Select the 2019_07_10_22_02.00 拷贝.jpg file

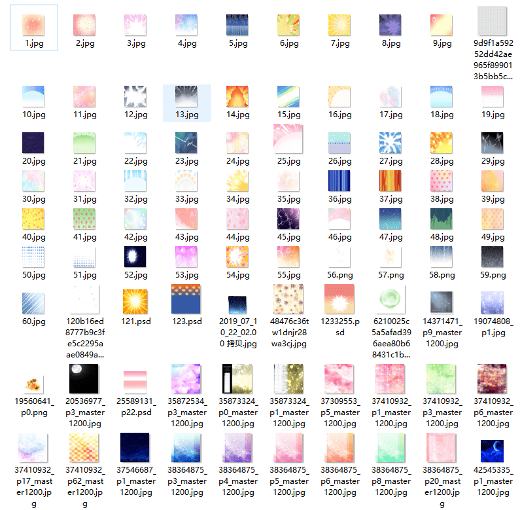point(237,305)
